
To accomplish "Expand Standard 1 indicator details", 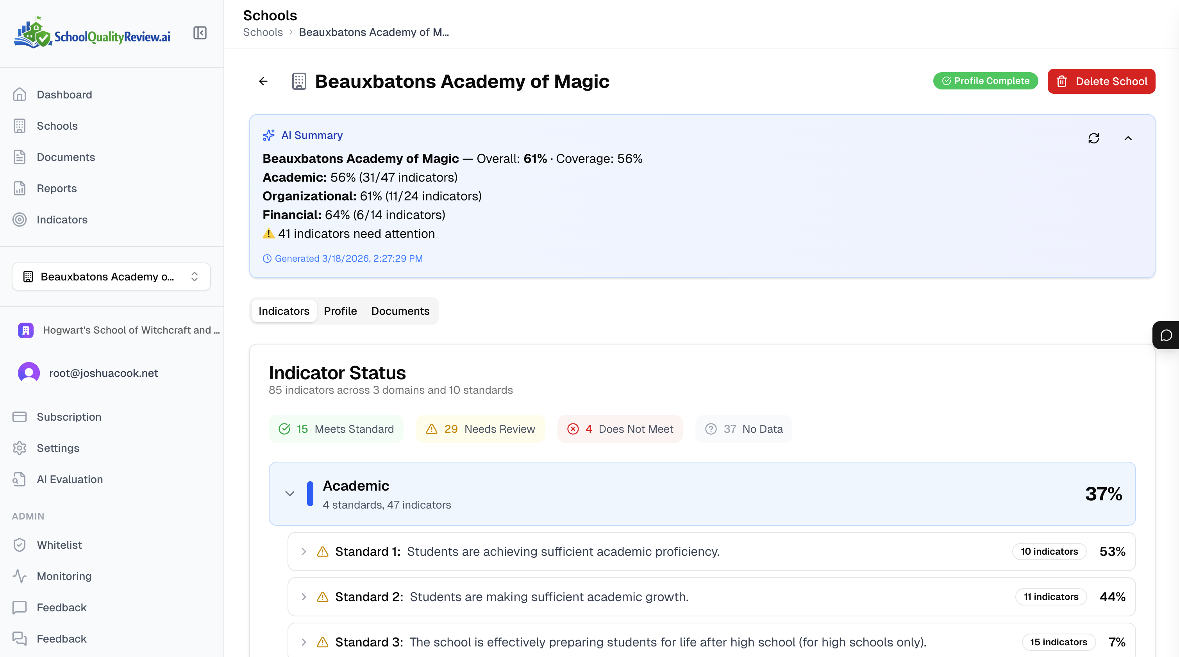I will click(303, 551).
